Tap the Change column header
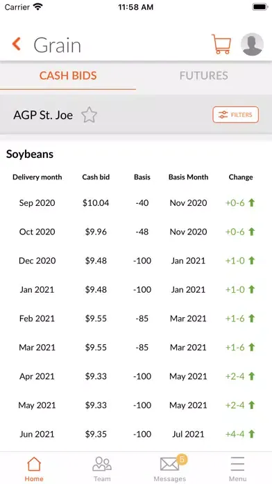Image resolution: width=272 pixels, height=484 pixels. click(x=241, y=177)
